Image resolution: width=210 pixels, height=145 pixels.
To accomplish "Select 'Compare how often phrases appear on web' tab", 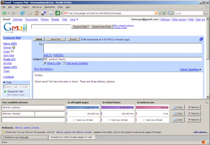I will (72, 137).
